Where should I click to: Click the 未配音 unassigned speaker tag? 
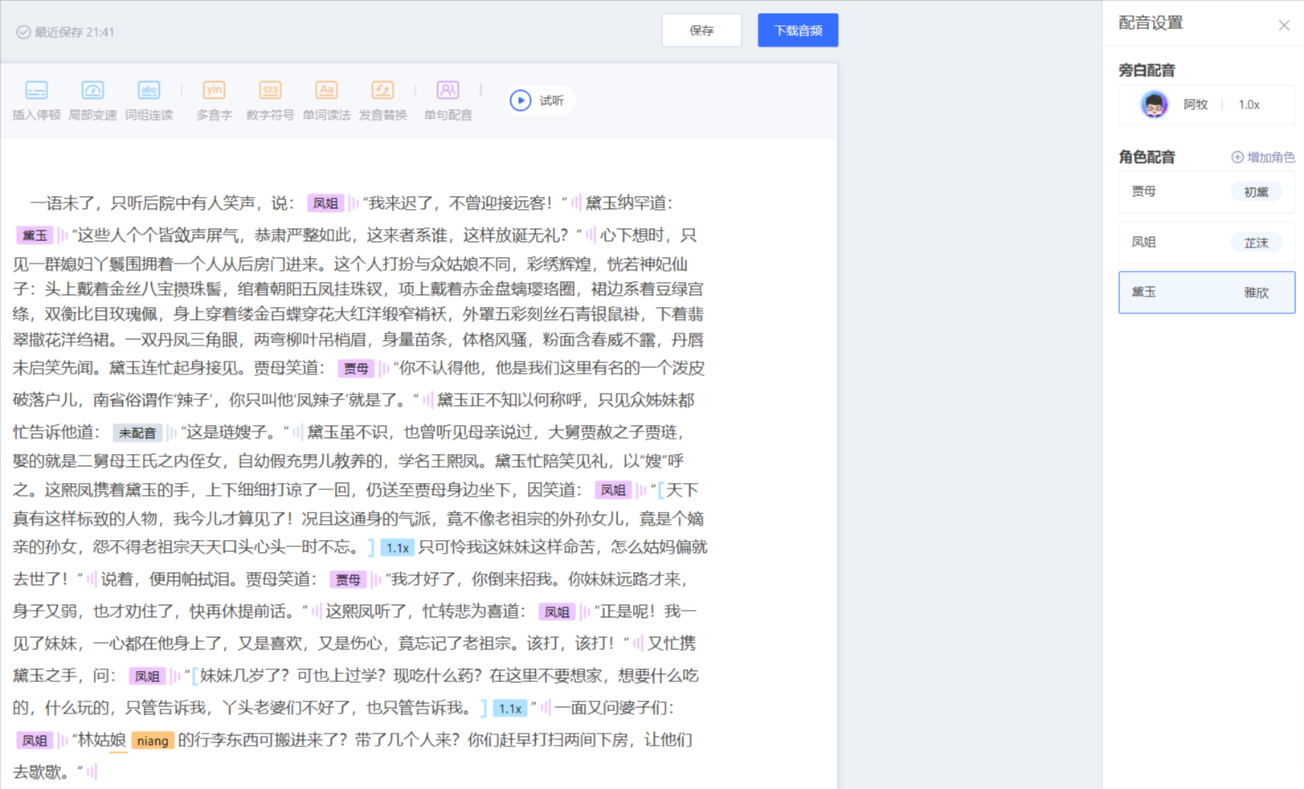[x=137, y=432]
